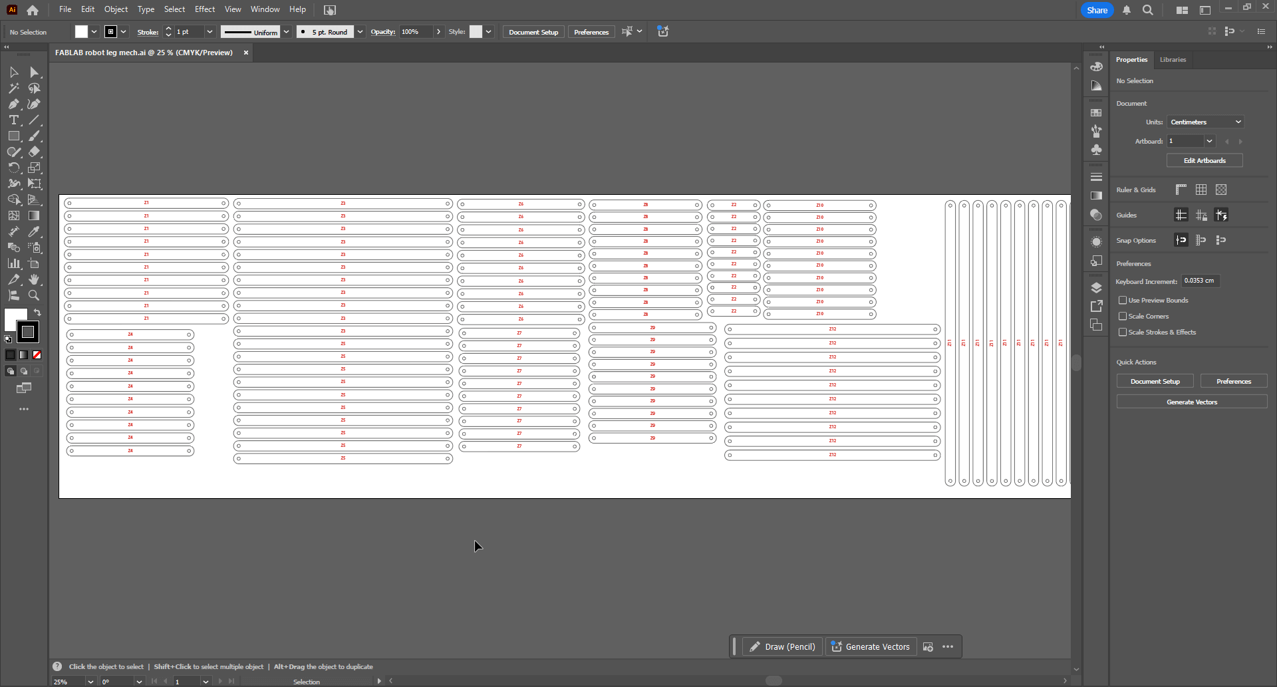The image size is (1277, 687).
Task: Select the Lasso tool
Action: (35, 88)
